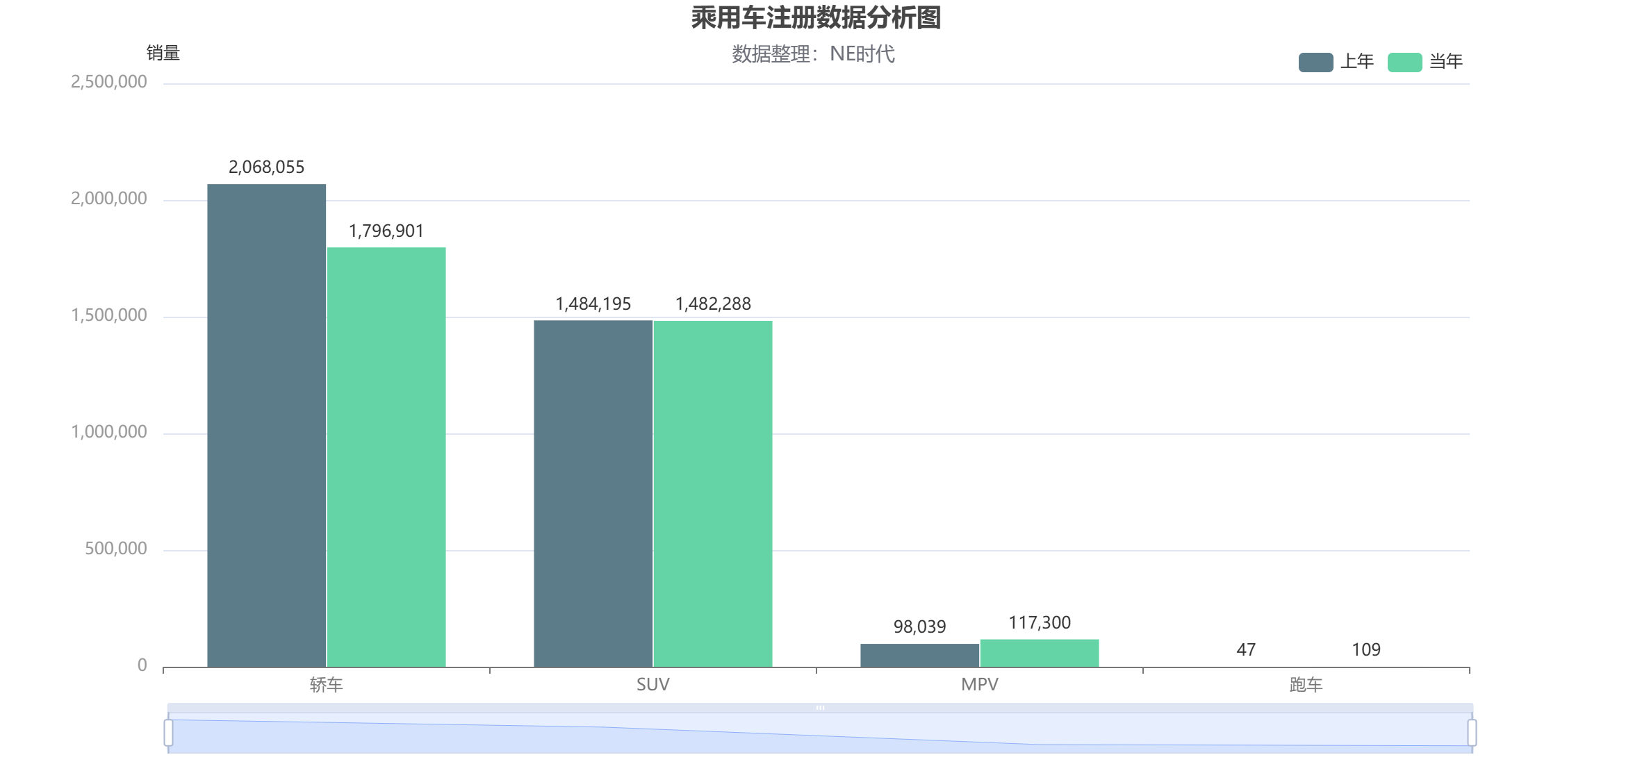Click the 轿车 x-axis category label
1633x764 pixels.
(326, 685)
